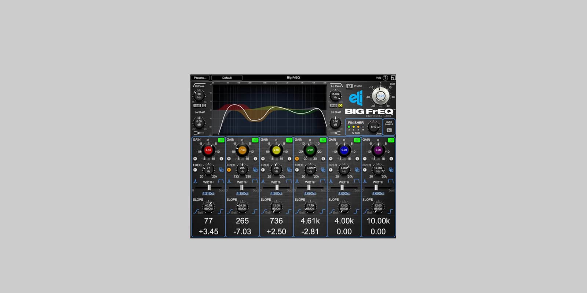Toggle the yellow Lo Pass Q button
Screen dimensions: 587x293
click(x=340, y=105)
